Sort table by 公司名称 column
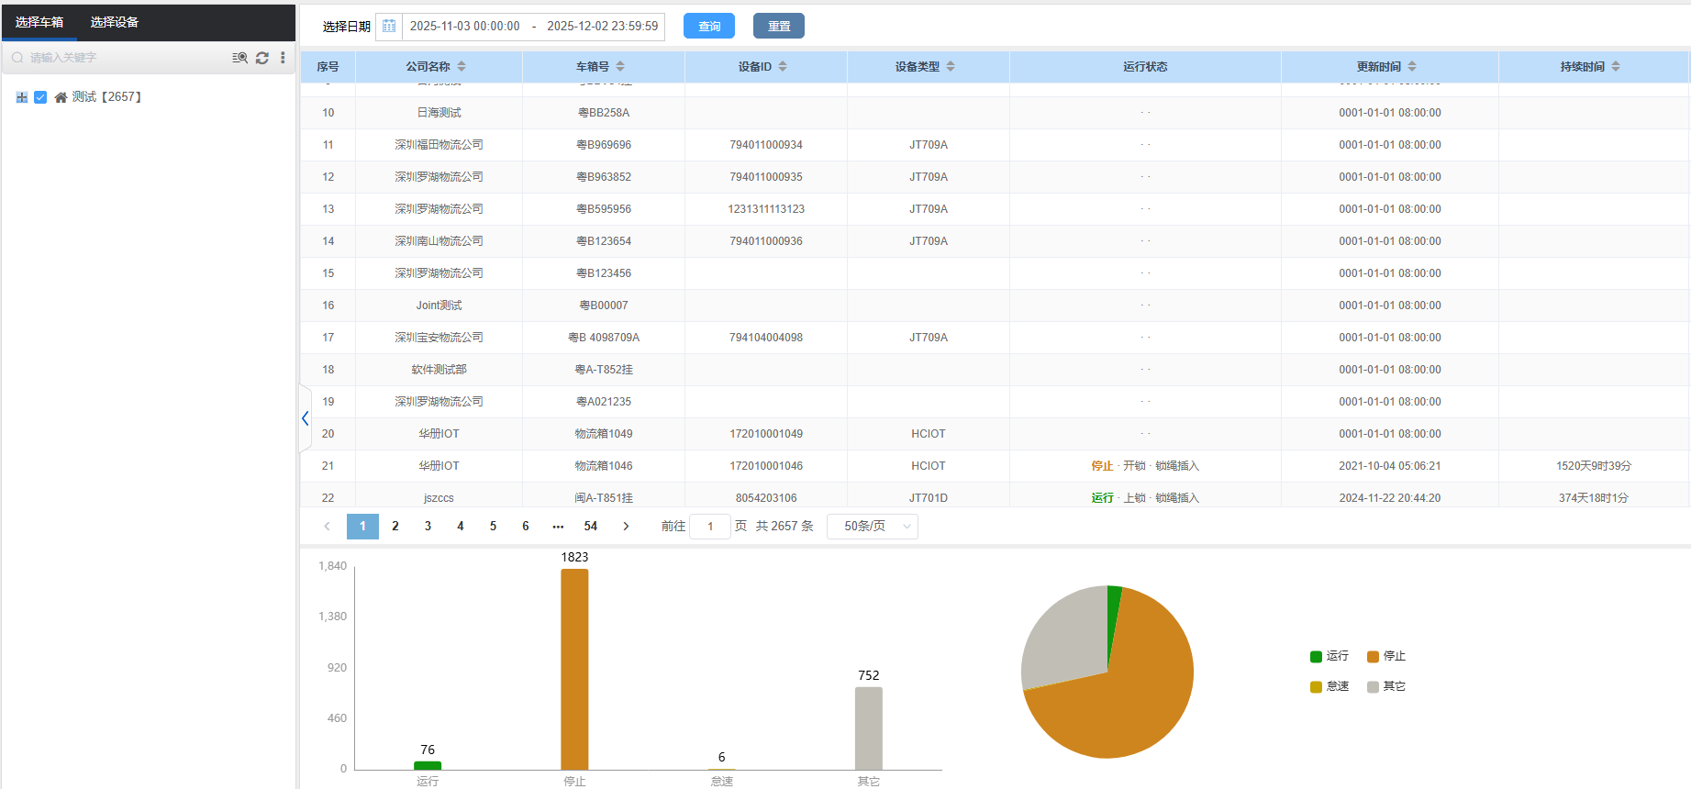Screen dimensions: 1691x789 (462, 67)
